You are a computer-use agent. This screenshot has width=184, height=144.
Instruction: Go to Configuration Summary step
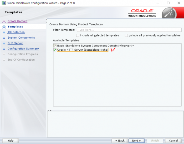tap(23, 49)
